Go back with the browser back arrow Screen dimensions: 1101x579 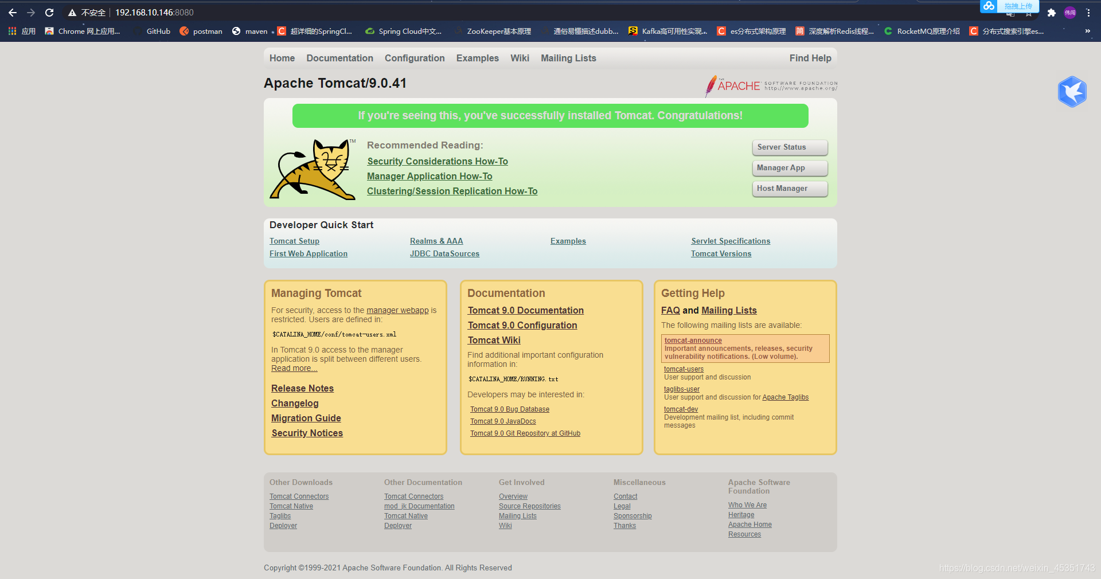click(13, 13)
